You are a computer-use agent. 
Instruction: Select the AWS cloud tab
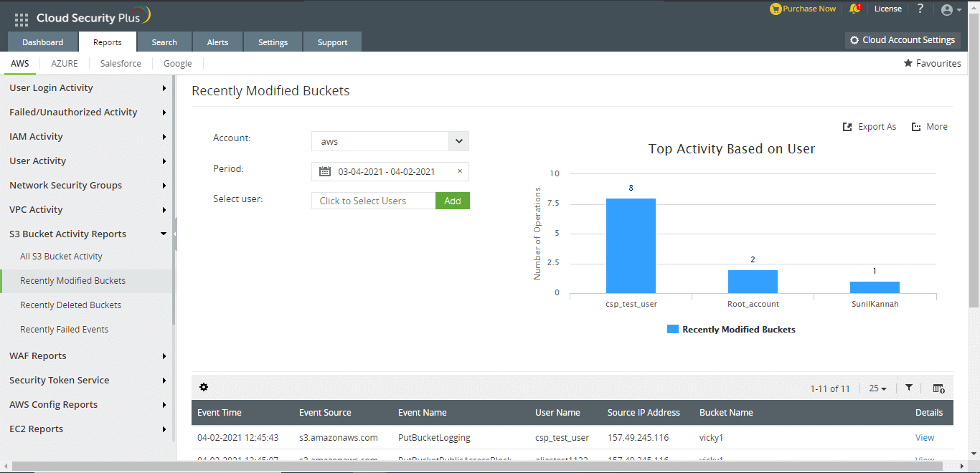pos(20,63)
